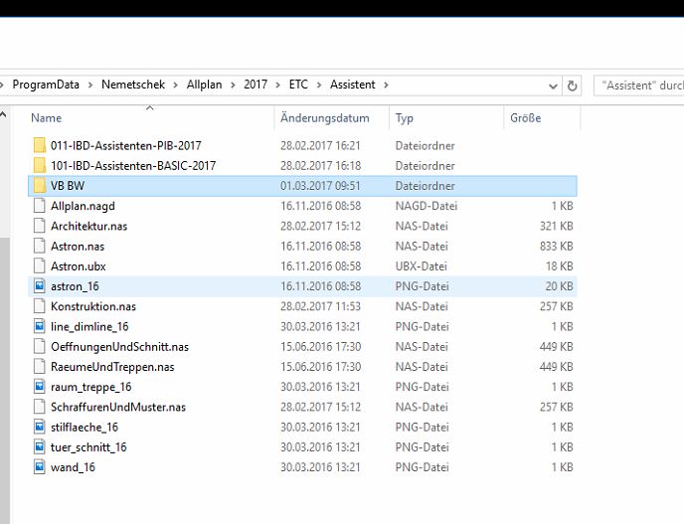
Task: Select the 011-IBD-Assistenten-PIB-2017 folder icon
Action: click(40, 145)
